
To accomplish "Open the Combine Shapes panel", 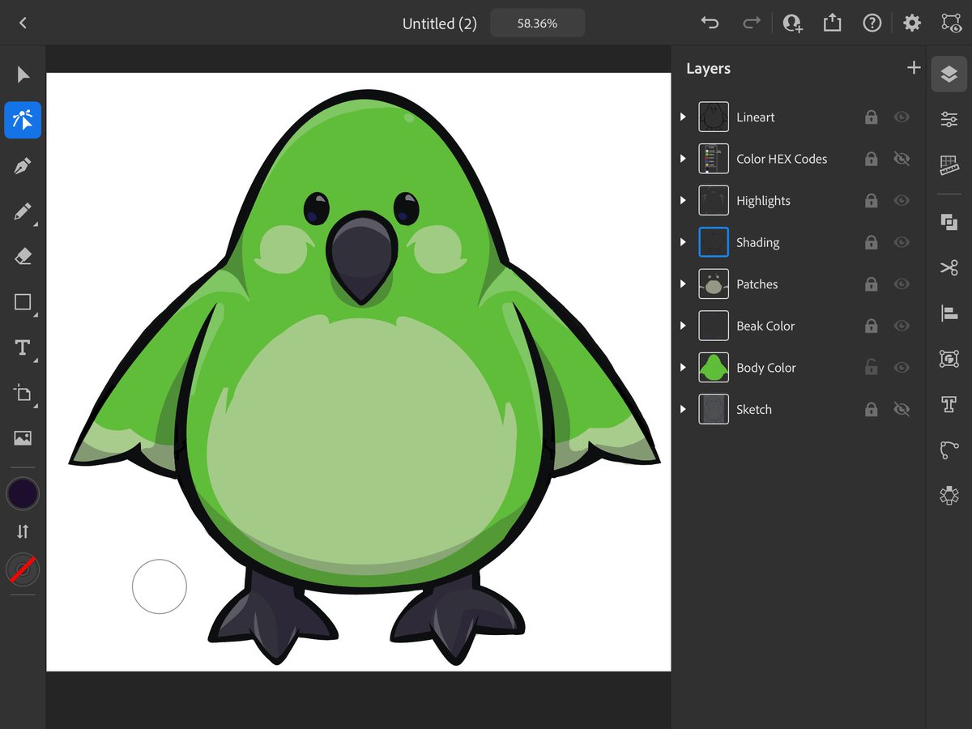I will tap(949, 222).
